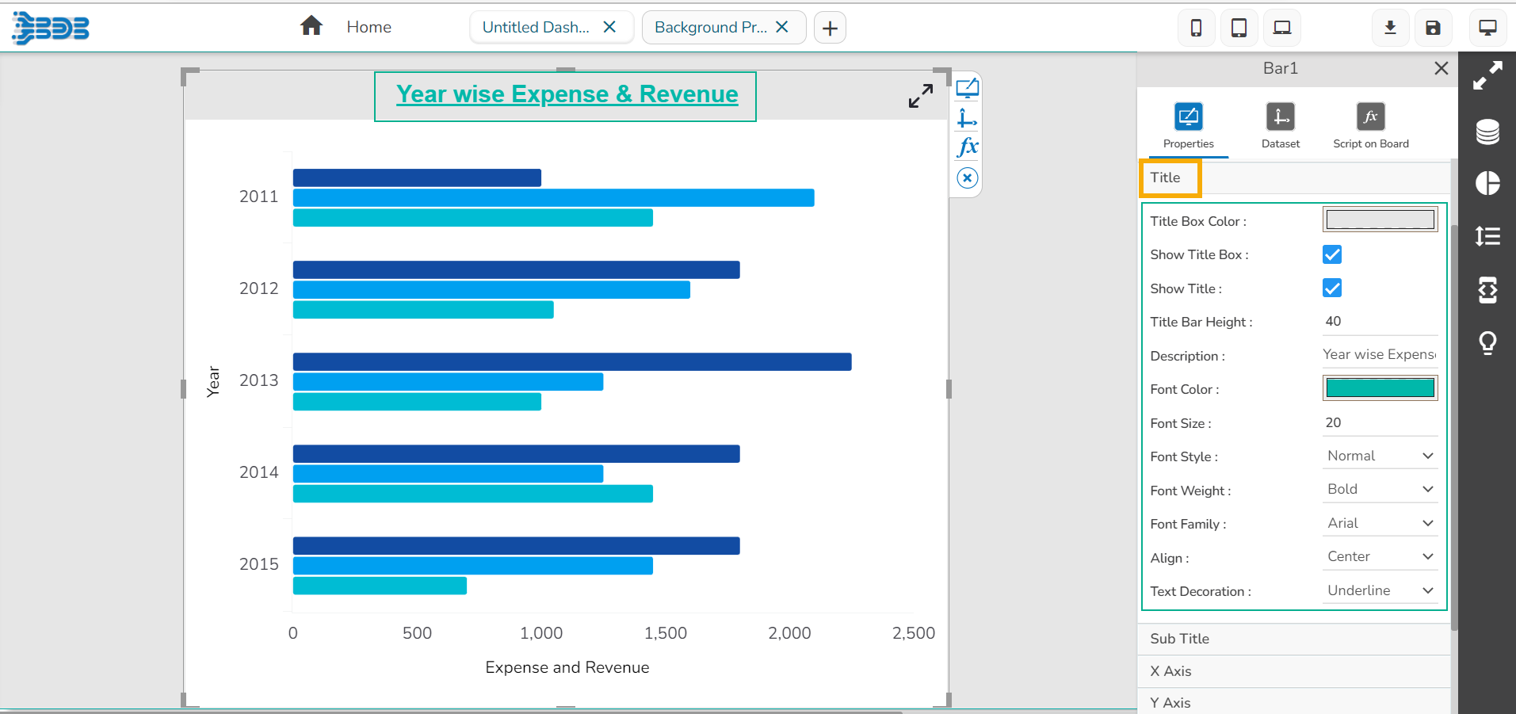Remove chart with circled X icon
This screenshot has height=714, width=1516.
tap(967, 178)
